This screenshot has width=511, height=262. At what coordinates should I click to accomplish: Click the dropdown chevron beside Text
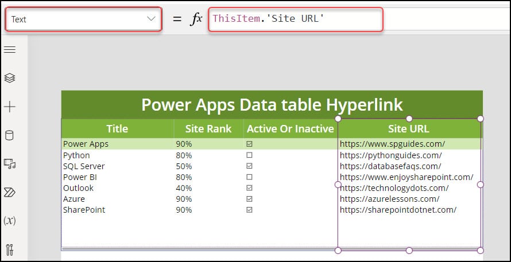tap(151, 19)
